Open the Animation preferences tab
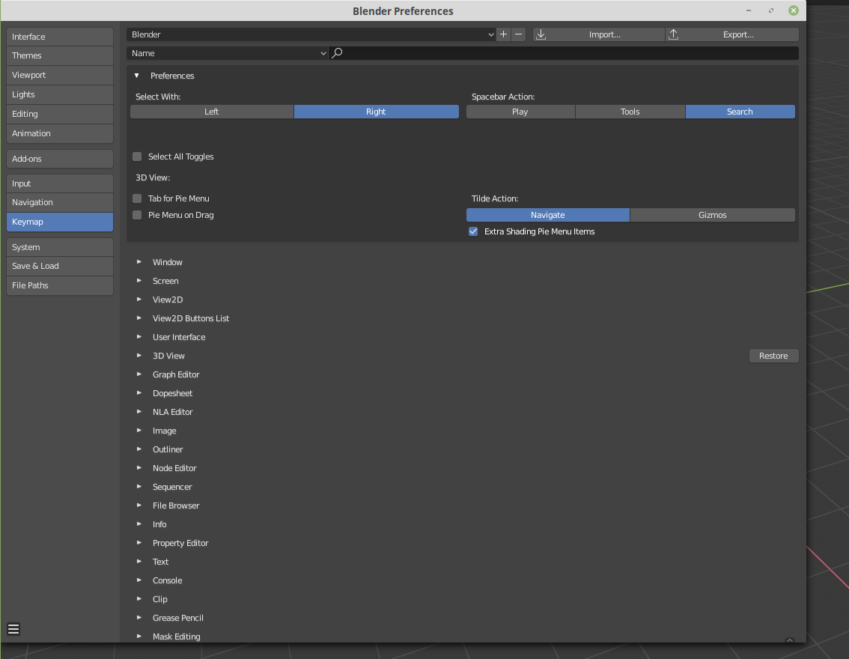 [x=60, y=133]
